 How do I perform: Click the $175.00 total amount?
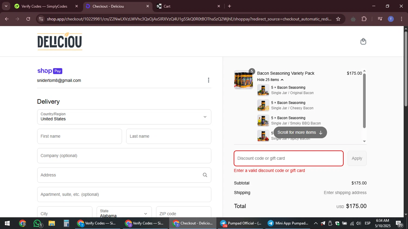pyautogui.click(x=356, y=206)
